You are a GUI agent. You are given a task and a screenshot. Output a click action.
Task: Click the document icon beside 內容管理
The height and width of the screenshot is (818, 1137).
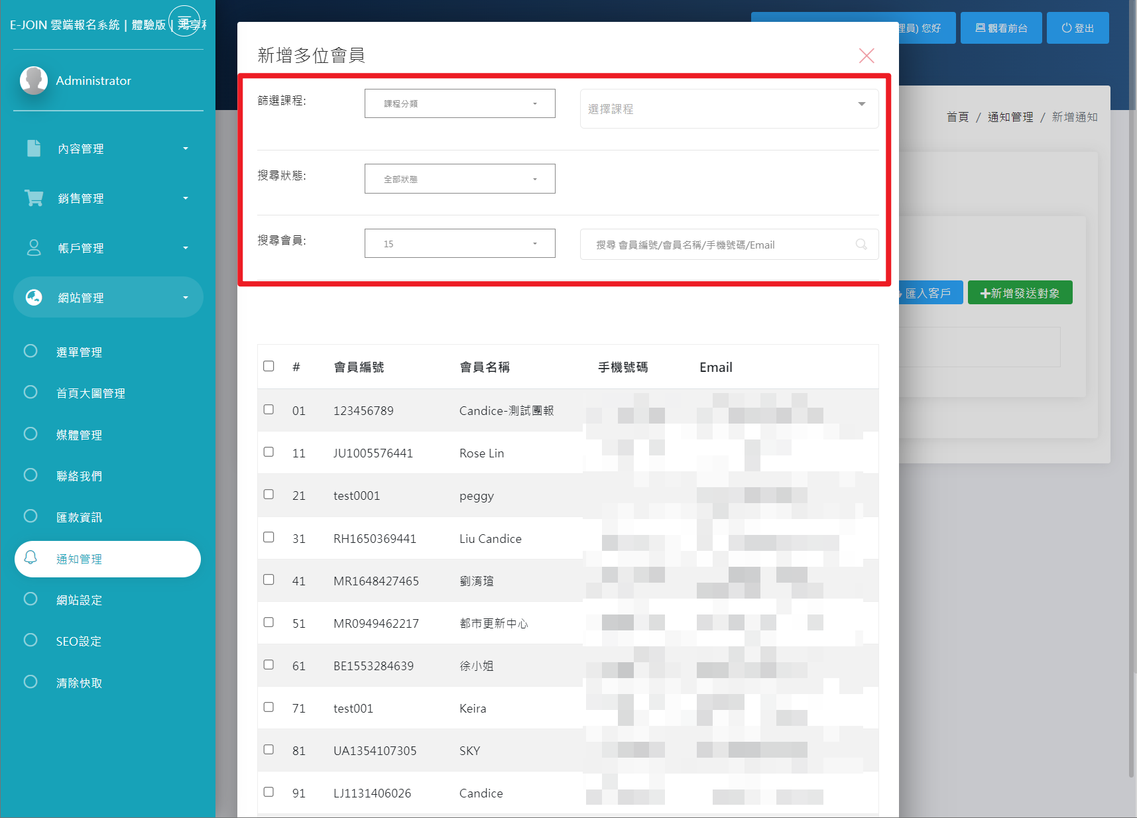[x=34, y=148]
